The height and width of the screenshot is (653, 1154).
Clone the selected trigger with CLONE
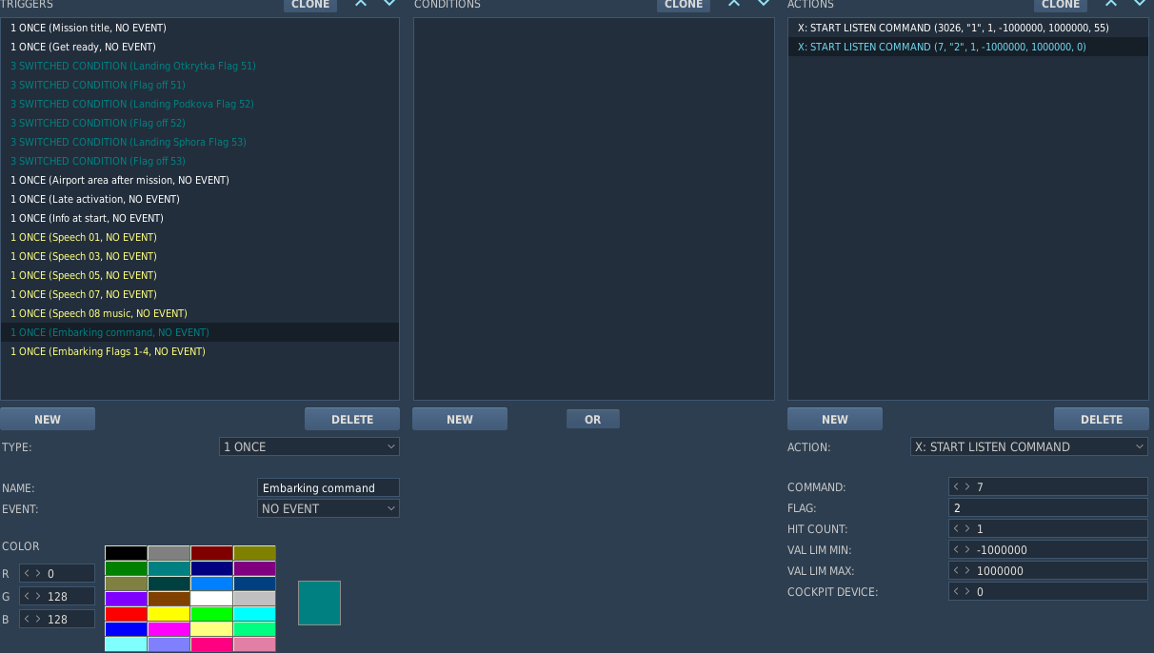coord(310,5)
